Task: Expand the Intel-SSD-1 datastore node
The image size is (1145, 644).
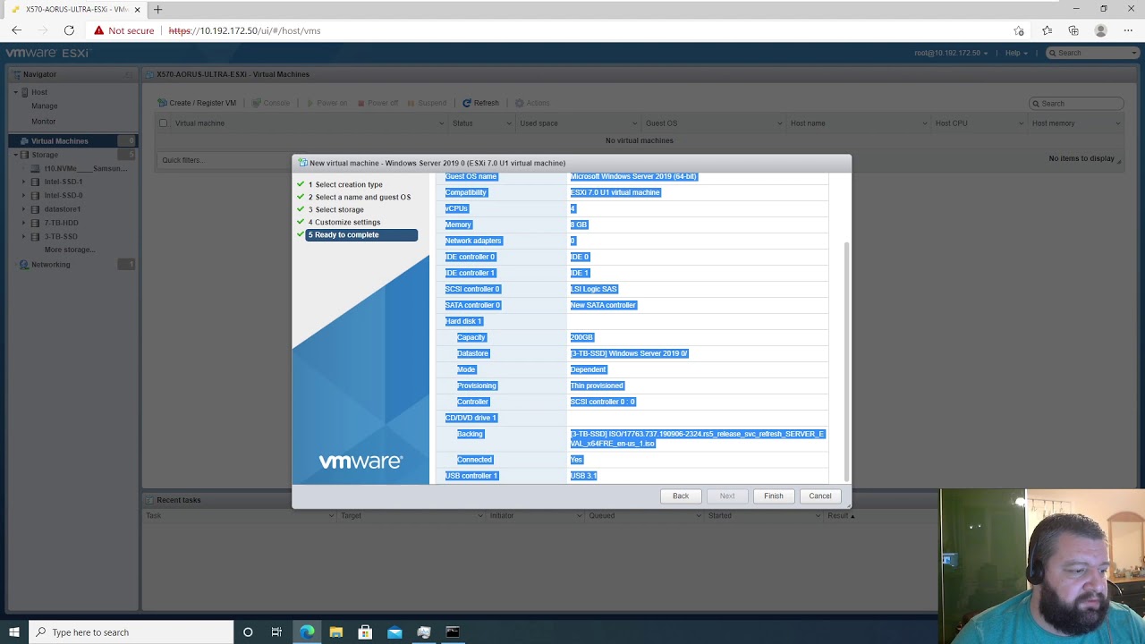Action: (24, 182)
